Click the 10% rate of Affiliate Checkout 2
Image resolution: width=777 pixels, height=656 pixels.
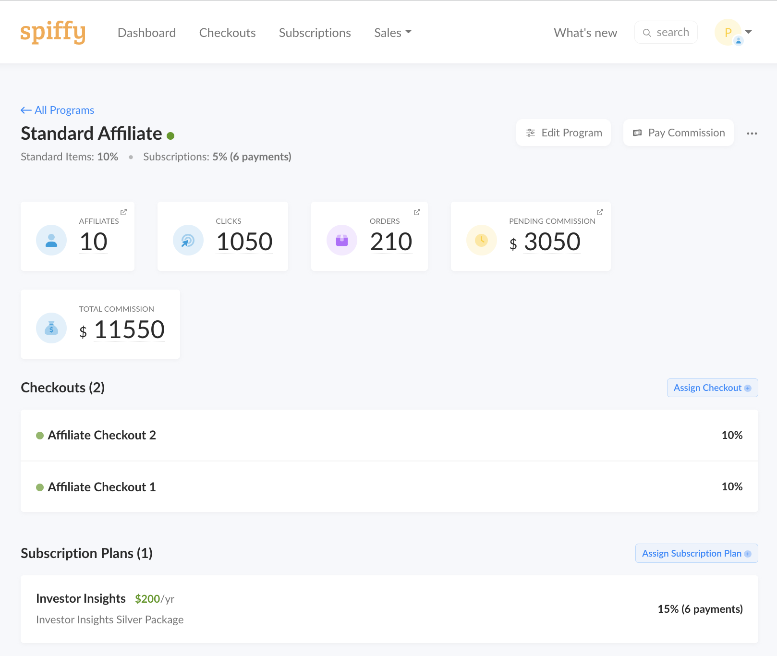pos(732,435)
